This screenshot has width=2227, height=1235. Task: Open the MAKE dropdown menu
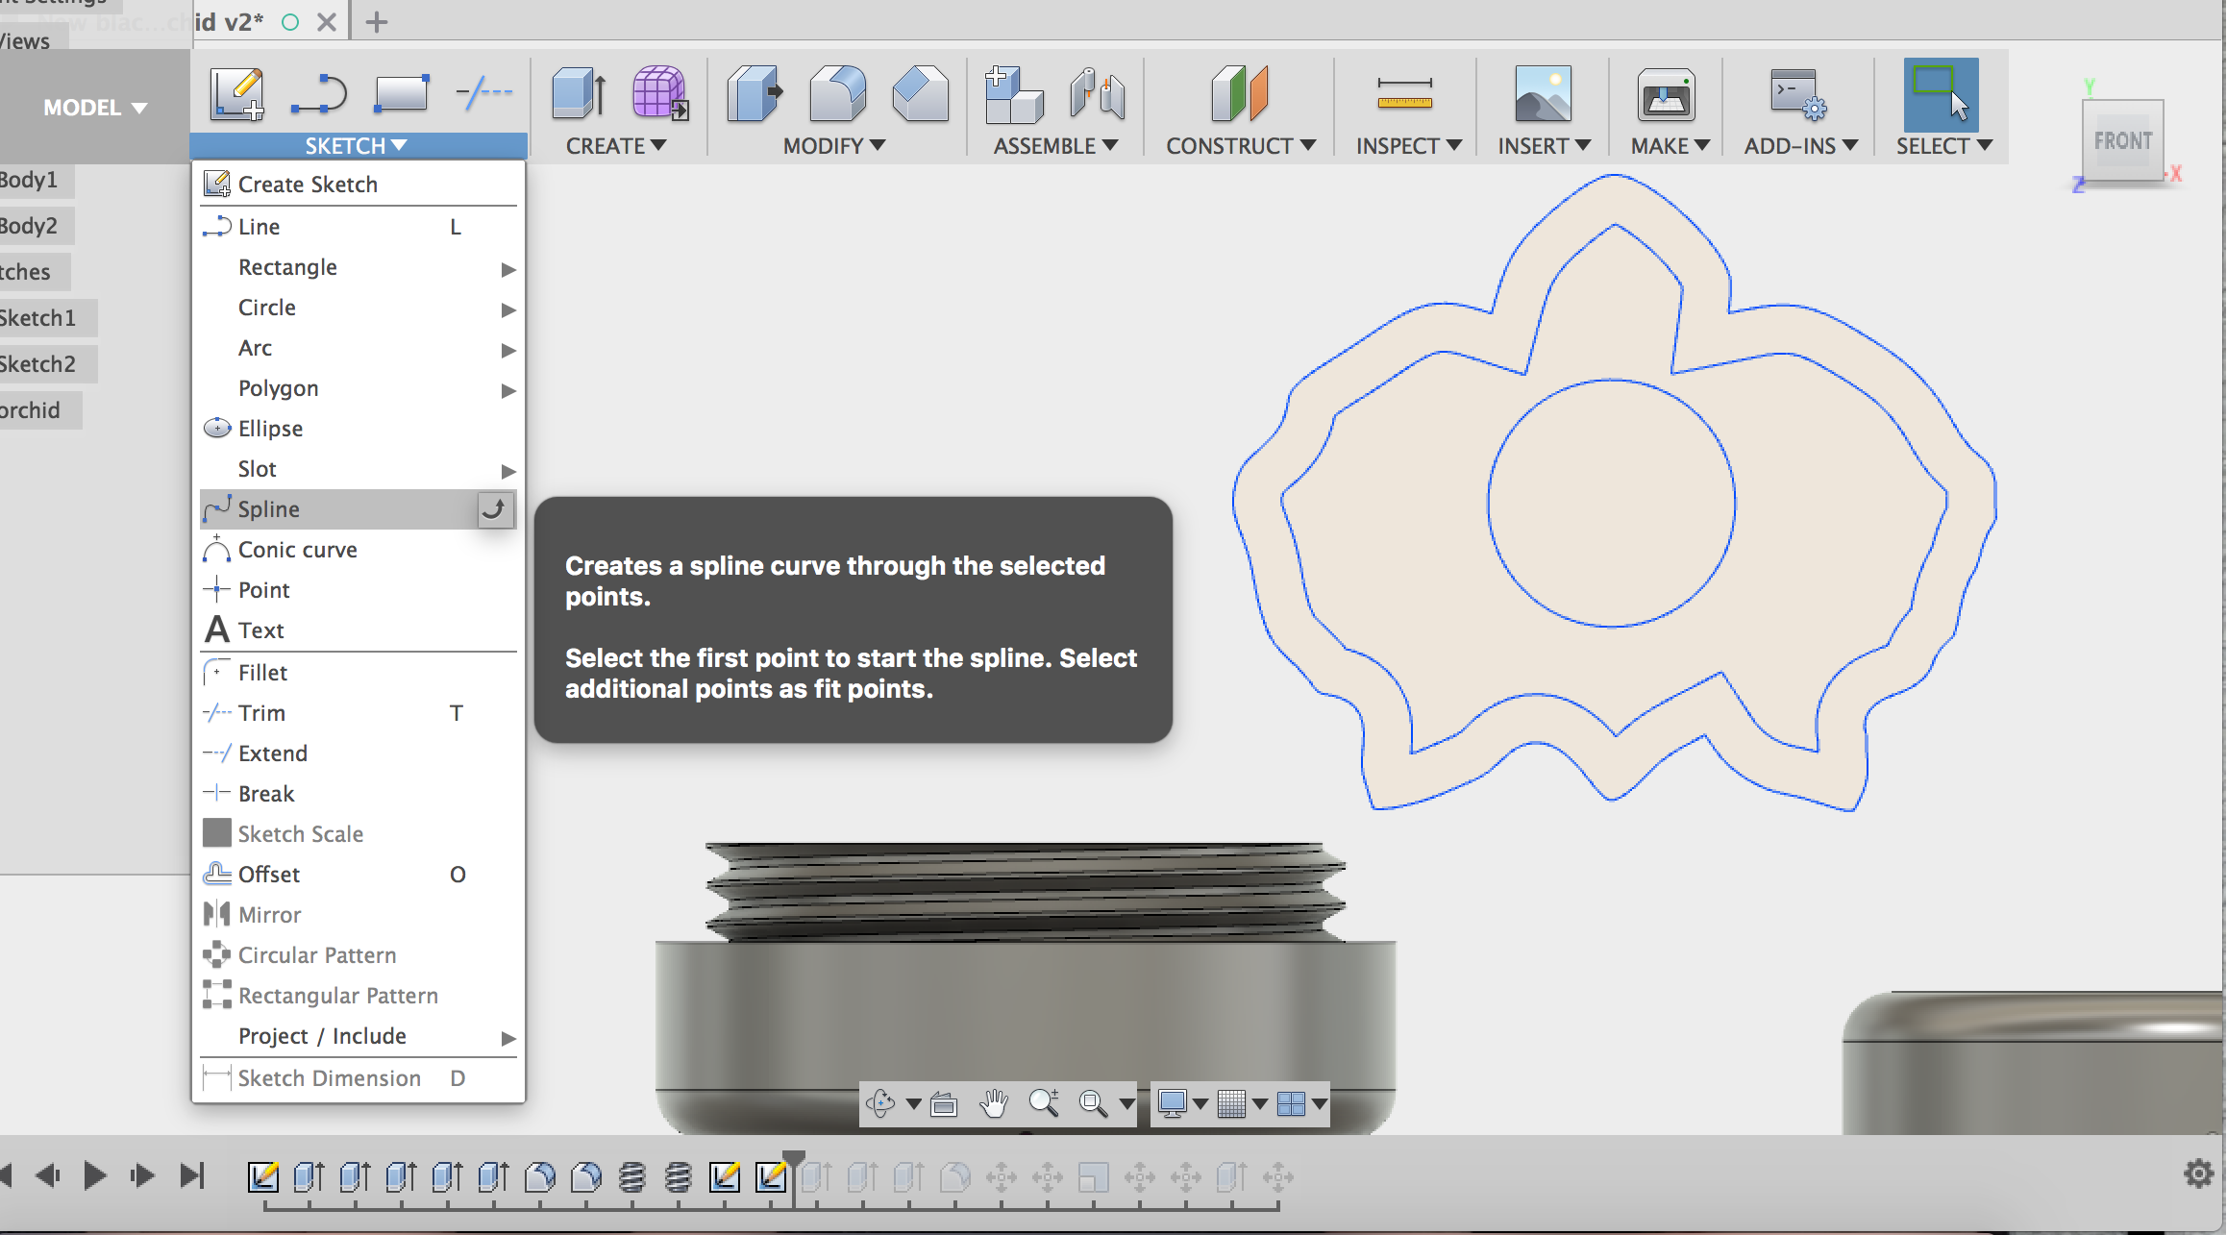(x=1670, y=146)
